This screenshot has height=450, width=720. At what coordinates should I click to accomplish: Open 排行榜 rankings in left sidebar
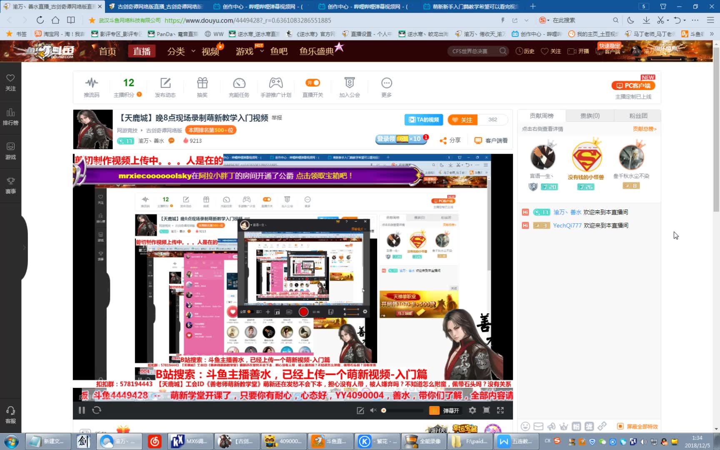click(x=10, y=117)
